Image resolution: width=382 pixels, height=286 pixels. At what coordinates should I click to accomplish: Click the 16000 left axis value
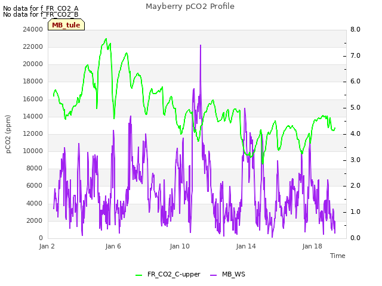click(33, 99)
